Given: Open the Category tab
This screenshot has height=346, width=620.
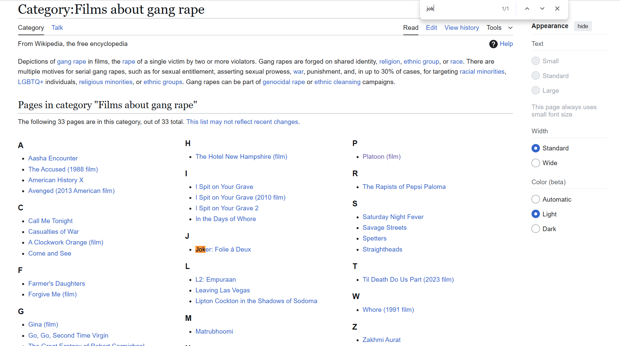Looking at the screenshot, I should (x=31, y=28).
